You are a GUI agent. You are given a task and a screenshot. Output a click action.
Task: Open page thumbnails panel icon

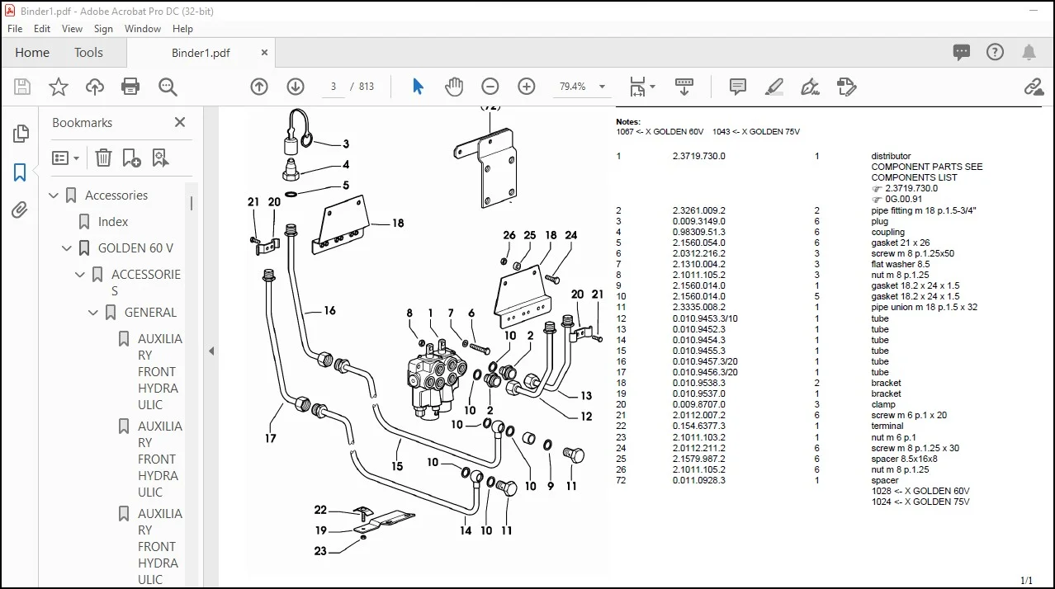[x=21, y=134]
